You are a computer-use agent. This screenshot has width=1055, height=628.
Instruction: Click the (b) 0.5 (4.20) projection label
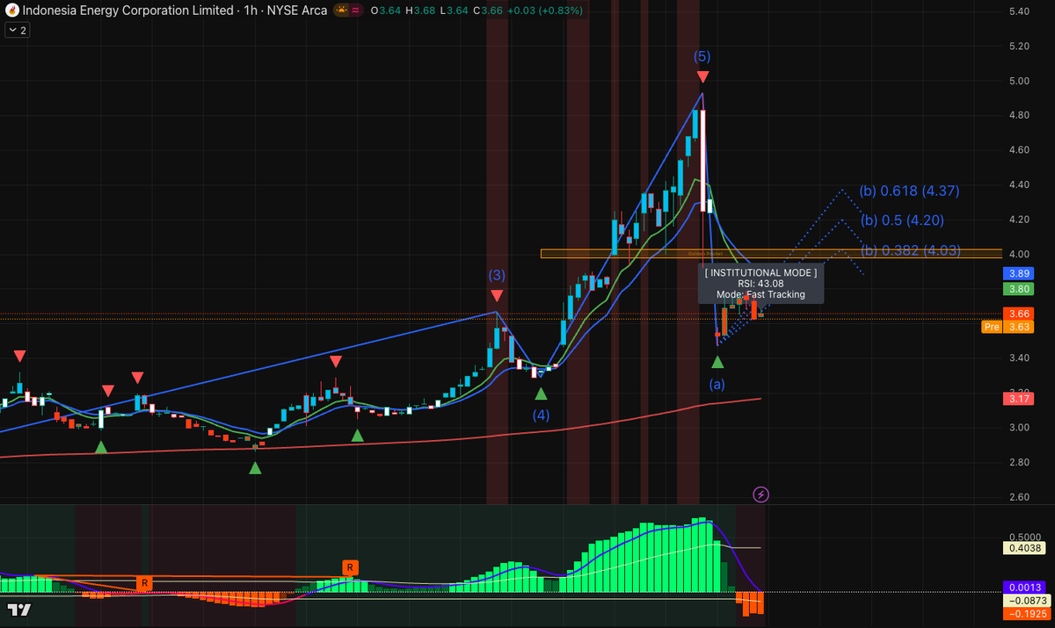coord(904,220)
